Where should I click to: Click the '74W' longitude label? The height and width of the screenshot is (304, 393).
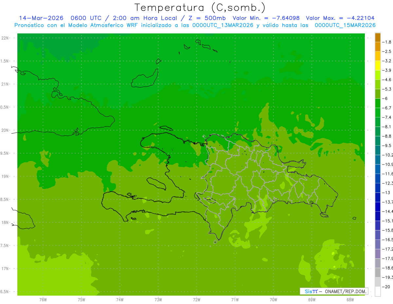coord(120,300)
